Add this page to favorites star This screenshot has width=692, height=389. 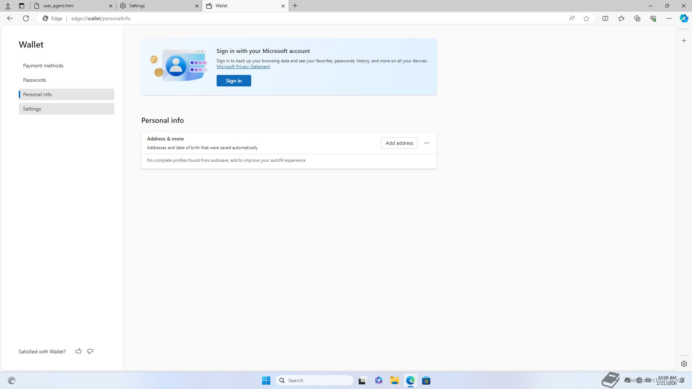[x=586, y=18]
